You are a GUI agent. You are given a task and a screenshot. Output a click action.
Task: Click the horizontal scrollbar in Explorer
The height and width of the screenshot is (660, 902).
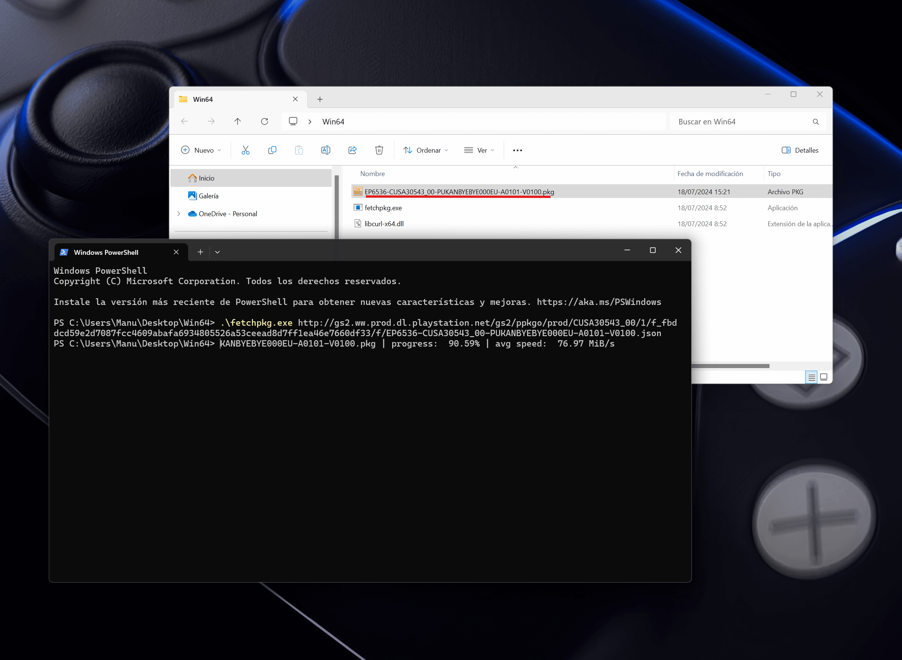[730, 366]
